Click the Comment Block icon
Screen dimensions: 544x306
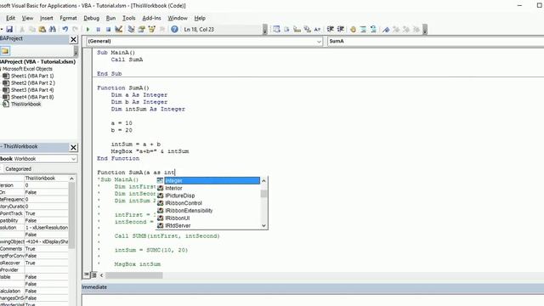[x=363, y=30]
